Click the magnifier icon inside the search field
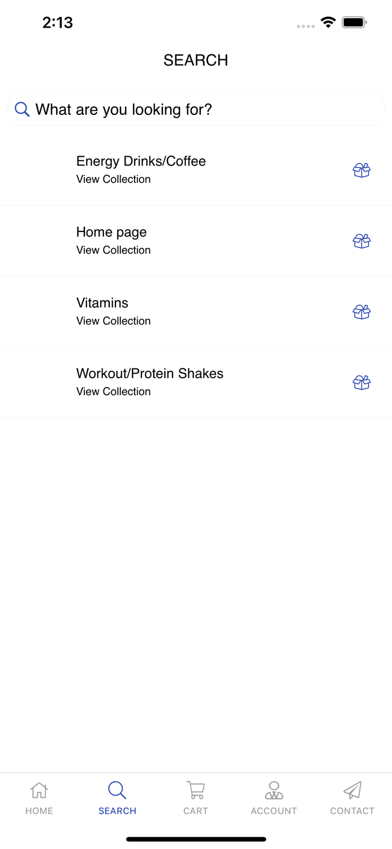The height and width of the screenshot is (849, 392). tap(21, 109)
